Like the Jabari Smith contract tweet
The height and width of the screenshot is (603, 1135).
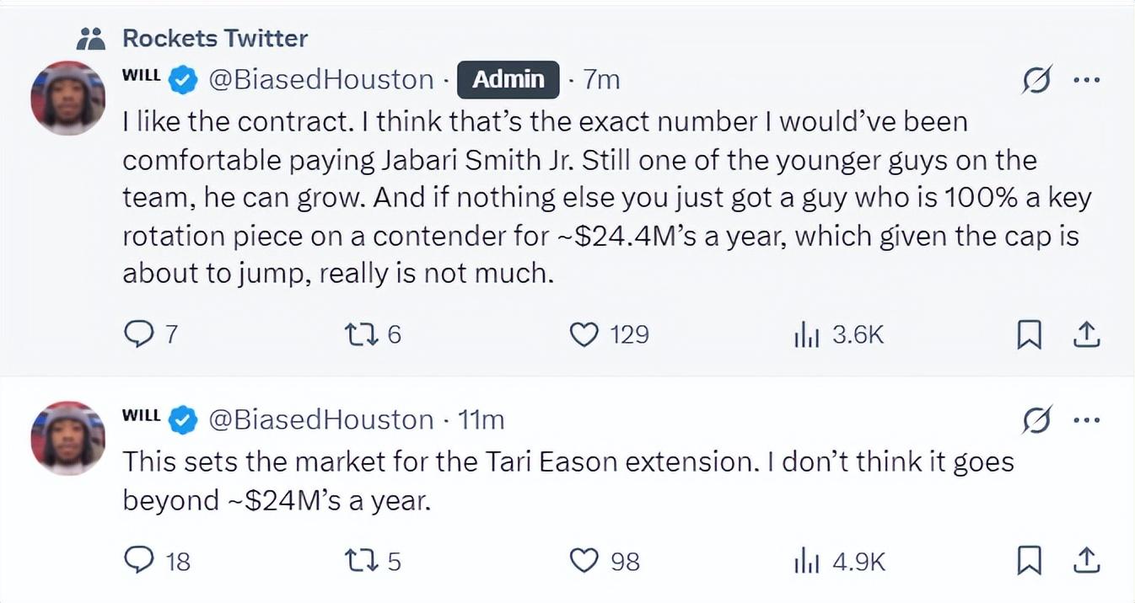click(x=584, y=335)
